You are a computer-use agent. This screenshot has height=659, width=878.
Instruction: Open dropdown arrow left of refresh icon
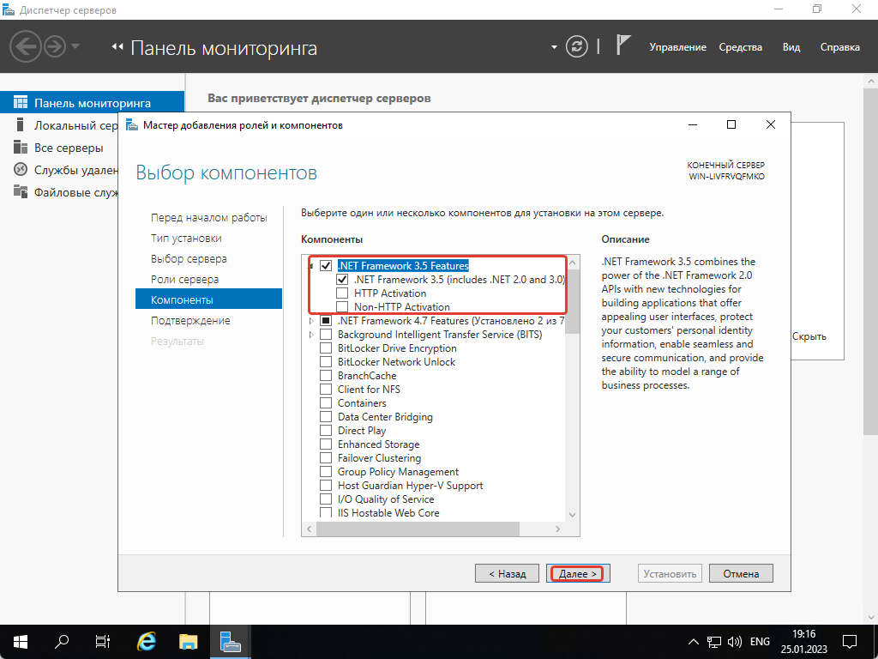(554, 47)
